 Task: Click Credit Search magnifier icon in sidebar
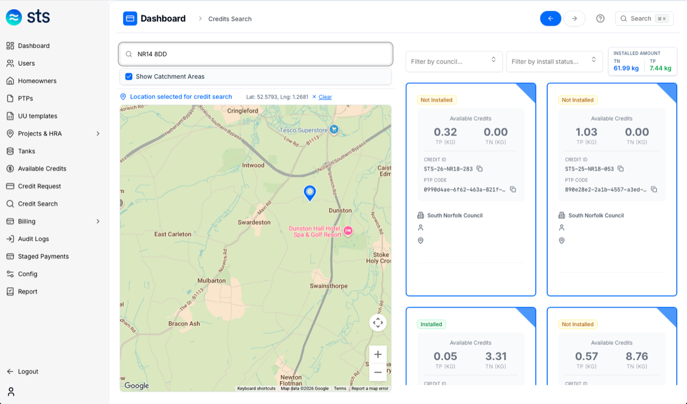click(x=10, y=204)
